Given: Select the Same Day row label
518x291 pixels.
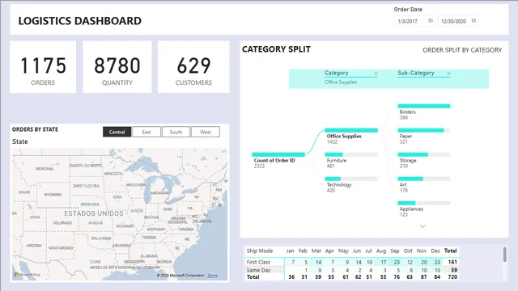Looking at the screenshot, I should [x=258, y=270].
